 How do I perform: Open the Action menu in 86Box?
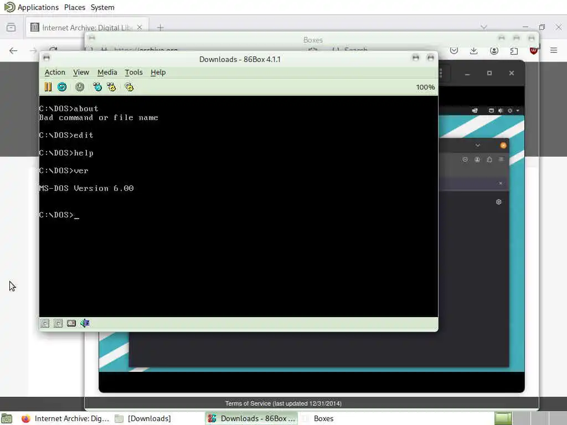[x=55, y=72]
